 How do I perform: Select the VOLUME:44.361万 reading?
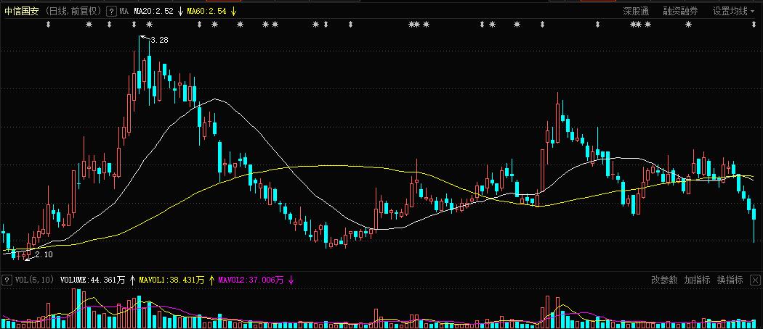click(92, 280)
